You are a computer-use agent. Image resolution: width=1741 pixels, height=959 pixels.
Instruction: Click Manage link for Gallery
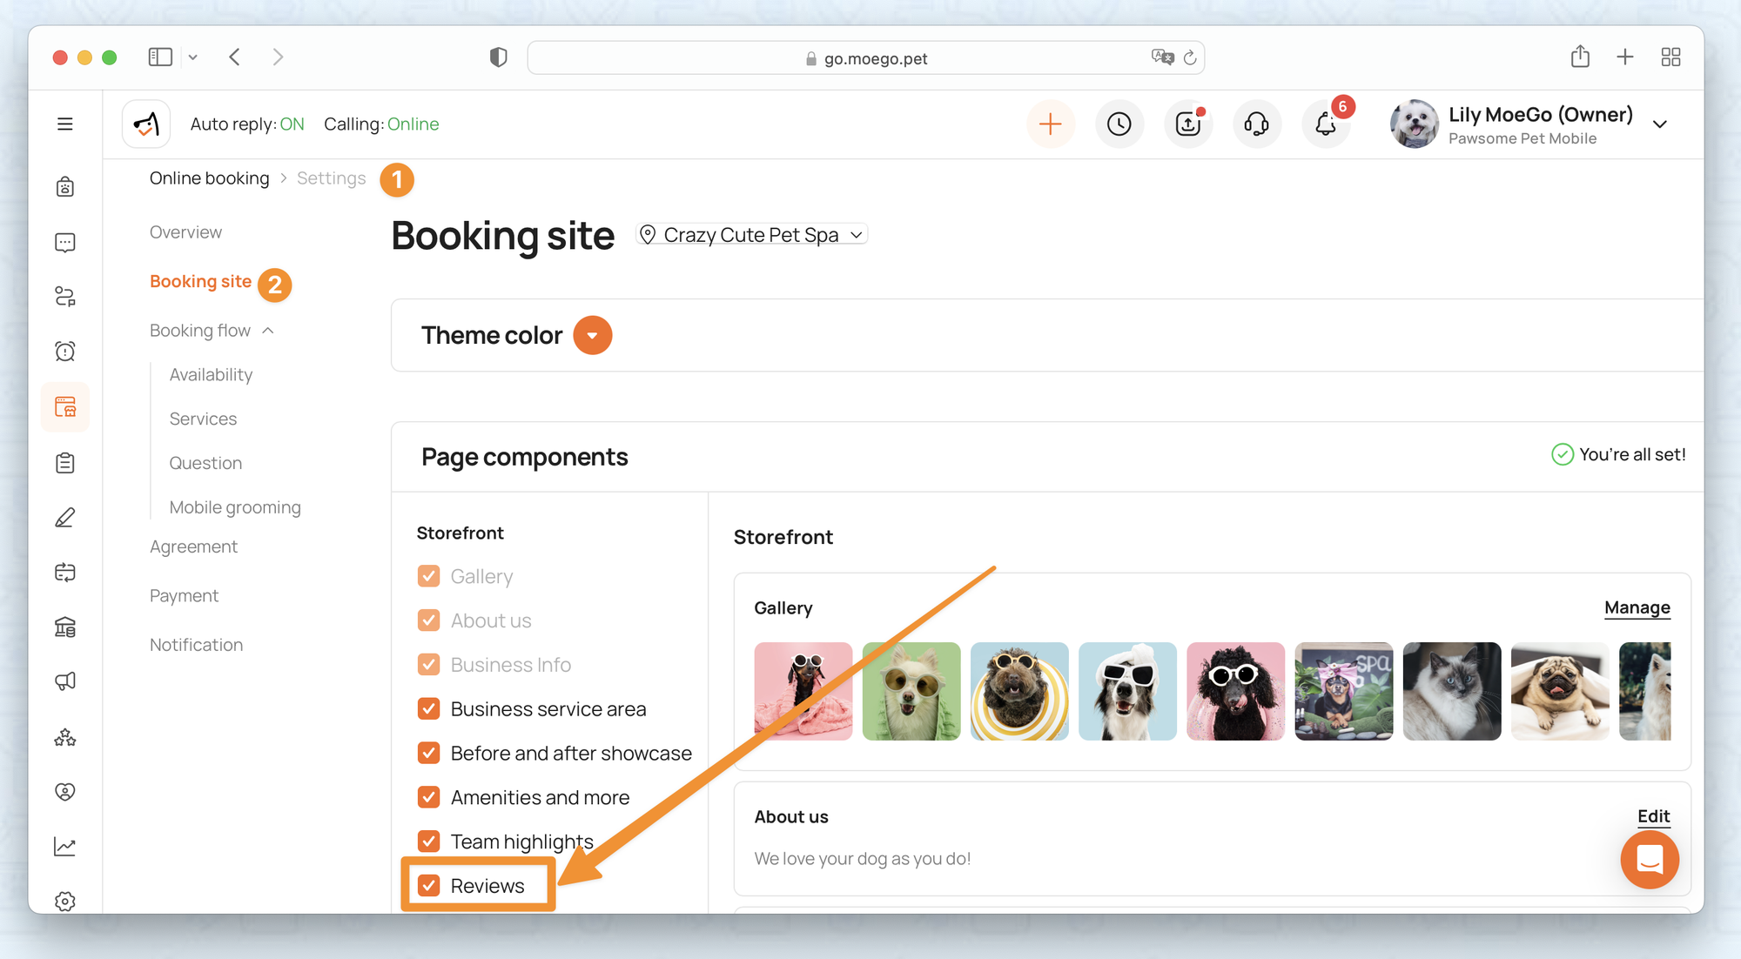(x=1637, y=607)
